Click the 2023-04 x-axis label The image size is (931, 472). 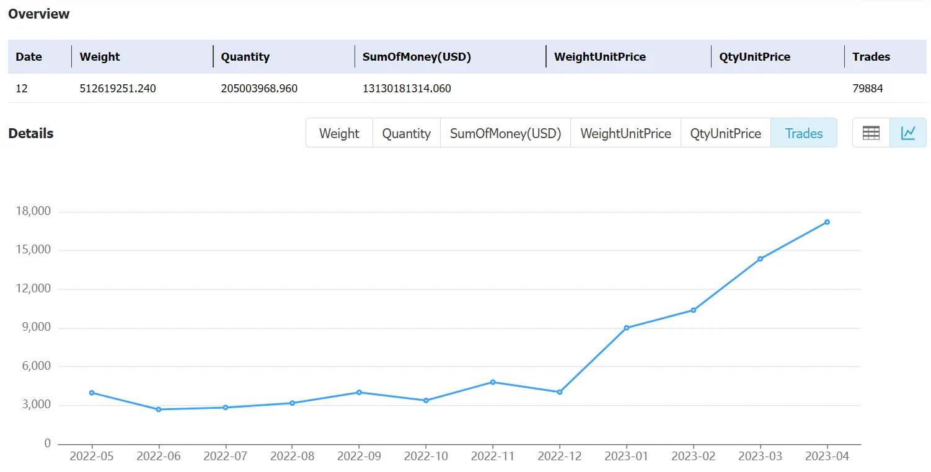pyautogui.click(x=827, y=457)
